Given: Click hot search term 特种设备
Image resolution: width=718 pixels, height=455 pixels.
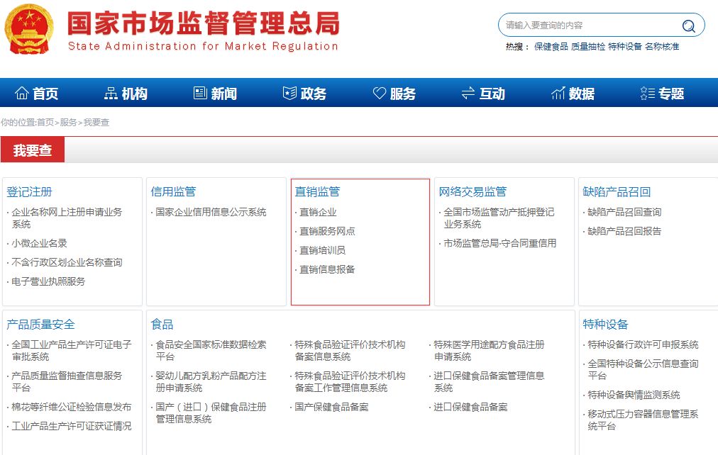Looking at the screenshot, I should point(625,47).
